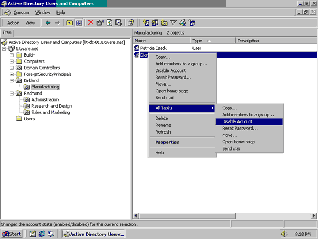318x239 pixels.
Task: Select Active Directory Users and Computers root node
Action: 67,42
